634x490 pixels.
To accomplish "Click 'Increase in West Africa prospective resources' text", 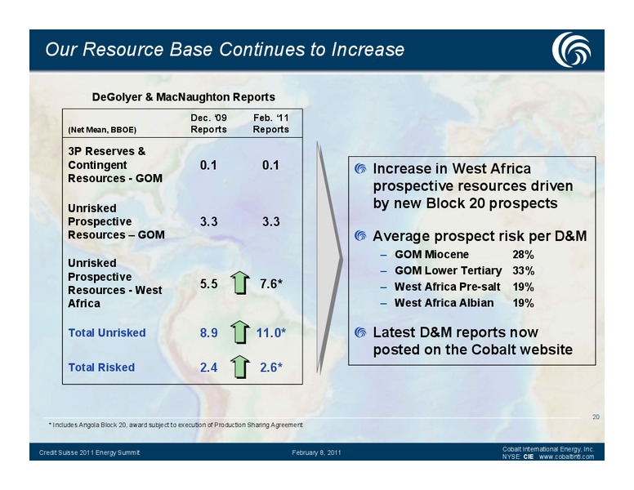I will pyautogui.click(x=473, y=185).
